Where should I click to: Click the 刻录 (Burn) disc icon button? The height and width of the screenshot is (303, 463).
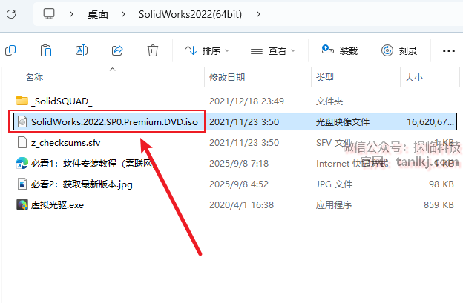[x=399, y=50]
